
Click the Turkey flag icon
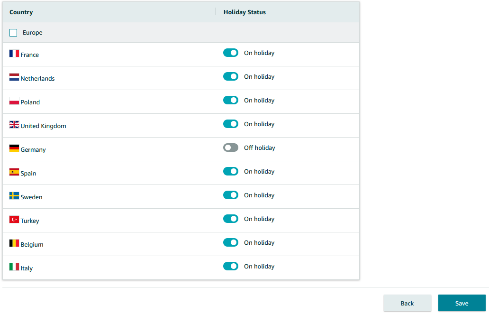14,220
